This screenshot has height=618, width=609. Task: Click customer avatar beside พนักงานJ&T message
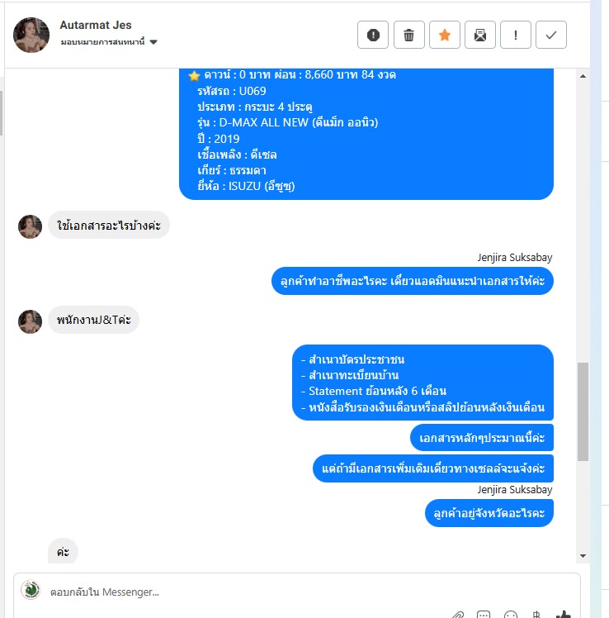click(31, 321)
